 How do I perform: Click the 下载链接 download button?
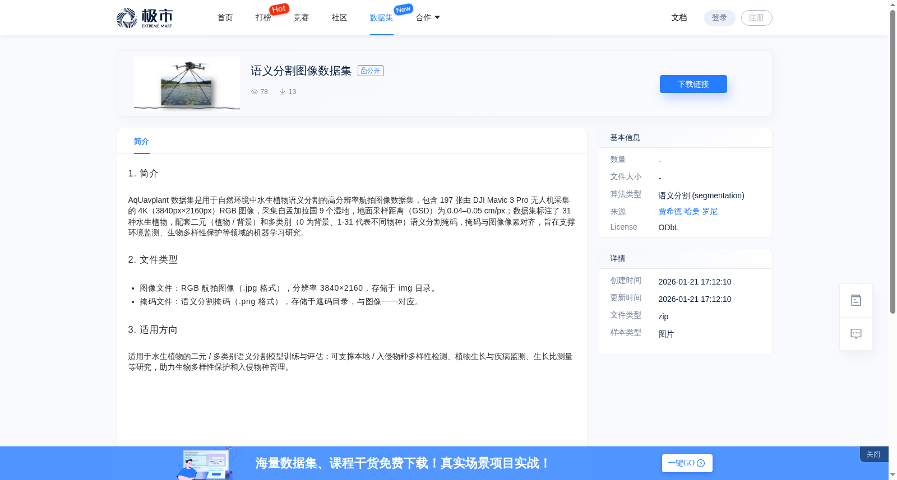[x=693, y=84]
